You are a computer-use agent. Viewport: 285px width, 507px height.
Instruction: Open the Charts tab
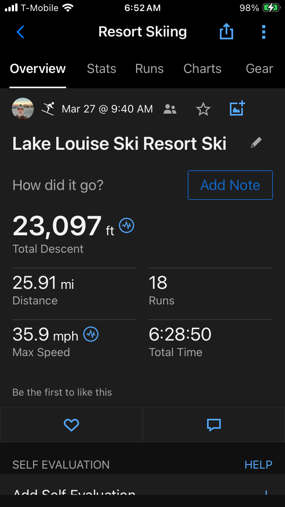pos(202,69)
